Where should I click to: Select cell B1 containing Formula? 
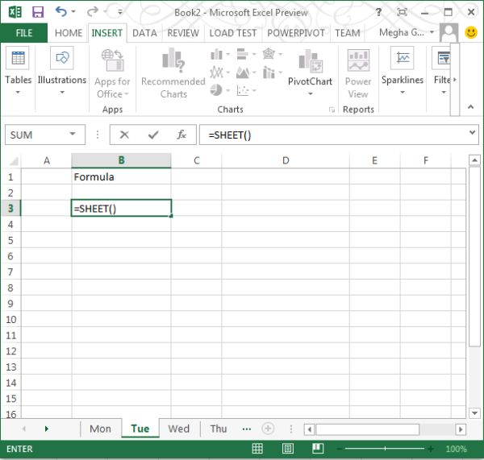point(121,176)
